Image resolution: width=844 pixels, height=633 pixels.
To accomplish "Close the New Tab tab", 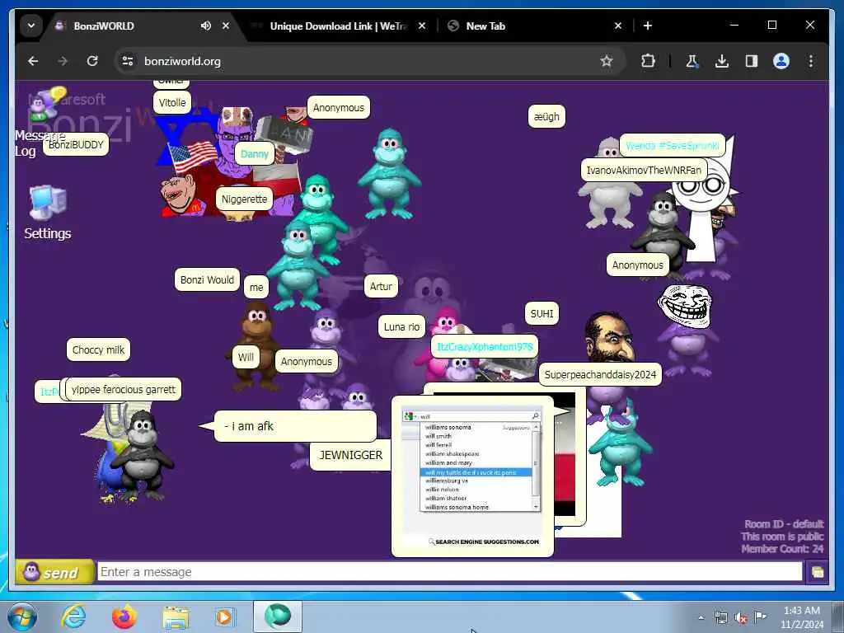I will pos(618,26).
